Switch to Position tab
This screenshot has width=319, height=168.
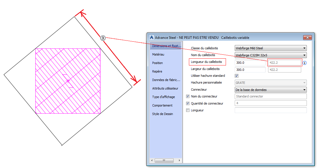[158, 63]
